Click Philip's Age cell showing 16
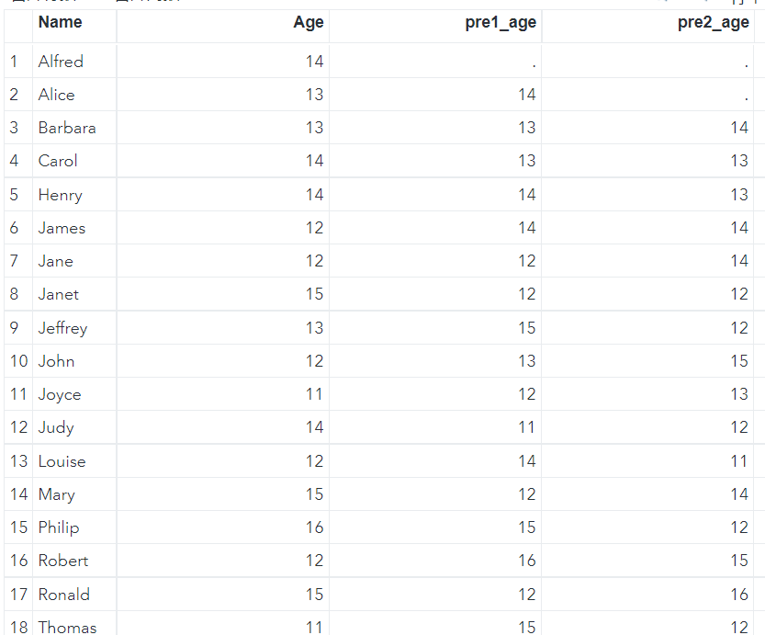 point(222,527)
